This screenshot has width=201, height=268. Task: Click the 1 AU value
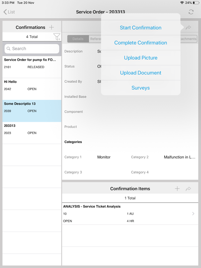tap(130, 214)
